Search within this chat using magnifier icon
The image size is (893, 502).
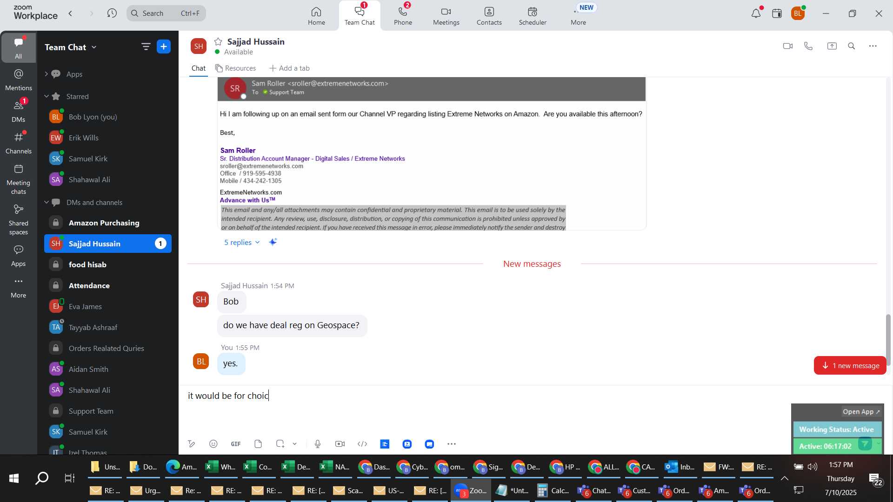pos(852,46)
